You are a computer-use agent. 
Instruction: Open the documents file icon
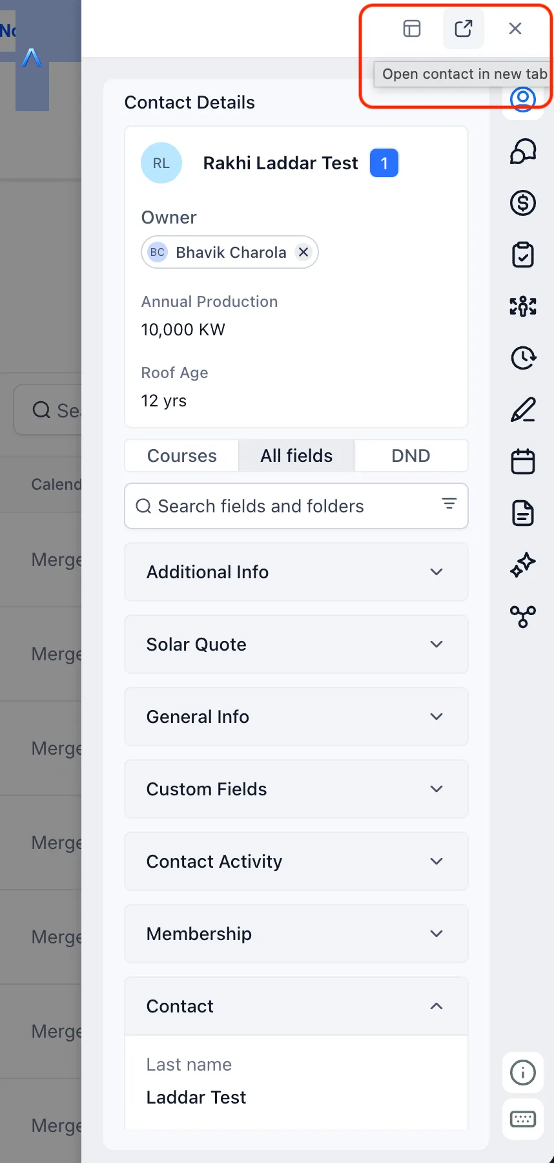click(x=523, y=513)
